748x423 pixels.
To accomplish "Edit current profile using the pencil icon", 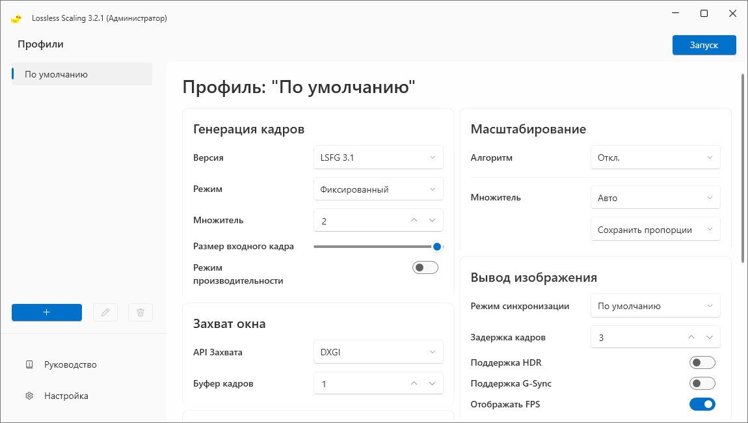I will (x=105, y=312).
